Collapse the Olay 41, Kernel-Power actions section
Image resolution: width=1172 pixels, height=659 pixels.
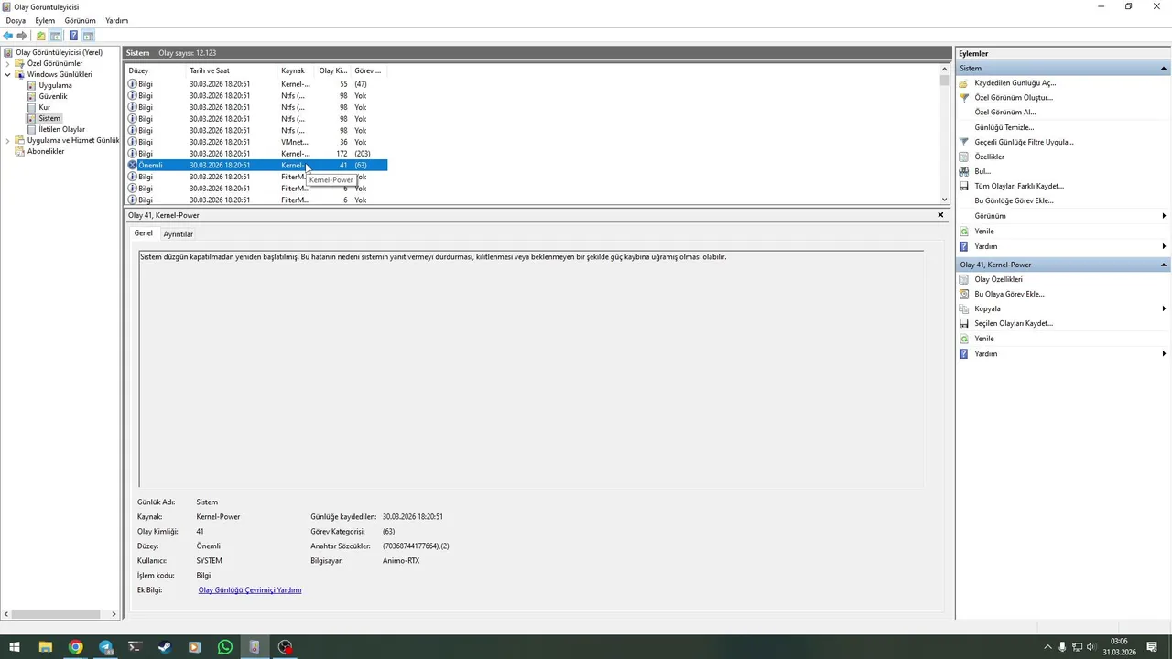point(1164,265)
